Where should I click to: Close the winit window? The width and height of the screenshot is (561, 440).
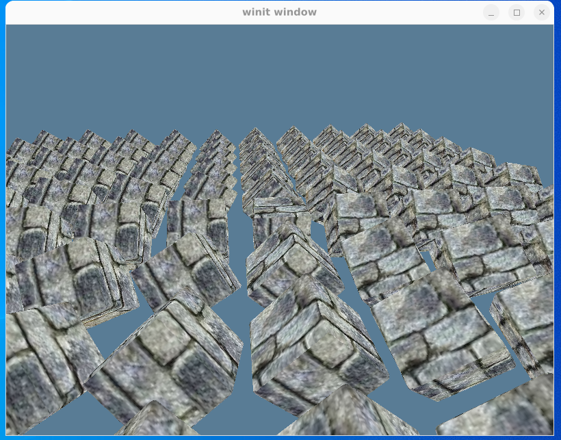[x=542, y=12]
